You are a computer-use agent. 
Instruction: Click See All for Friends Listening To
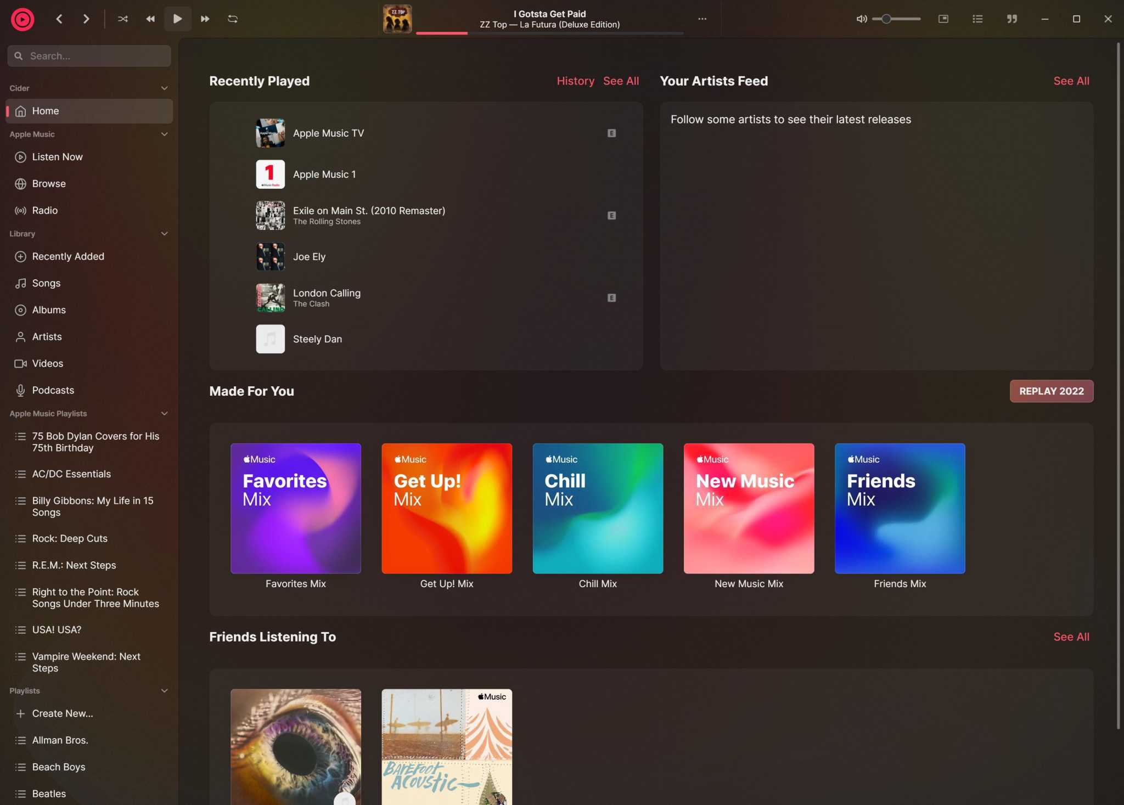pos(1071,637)
